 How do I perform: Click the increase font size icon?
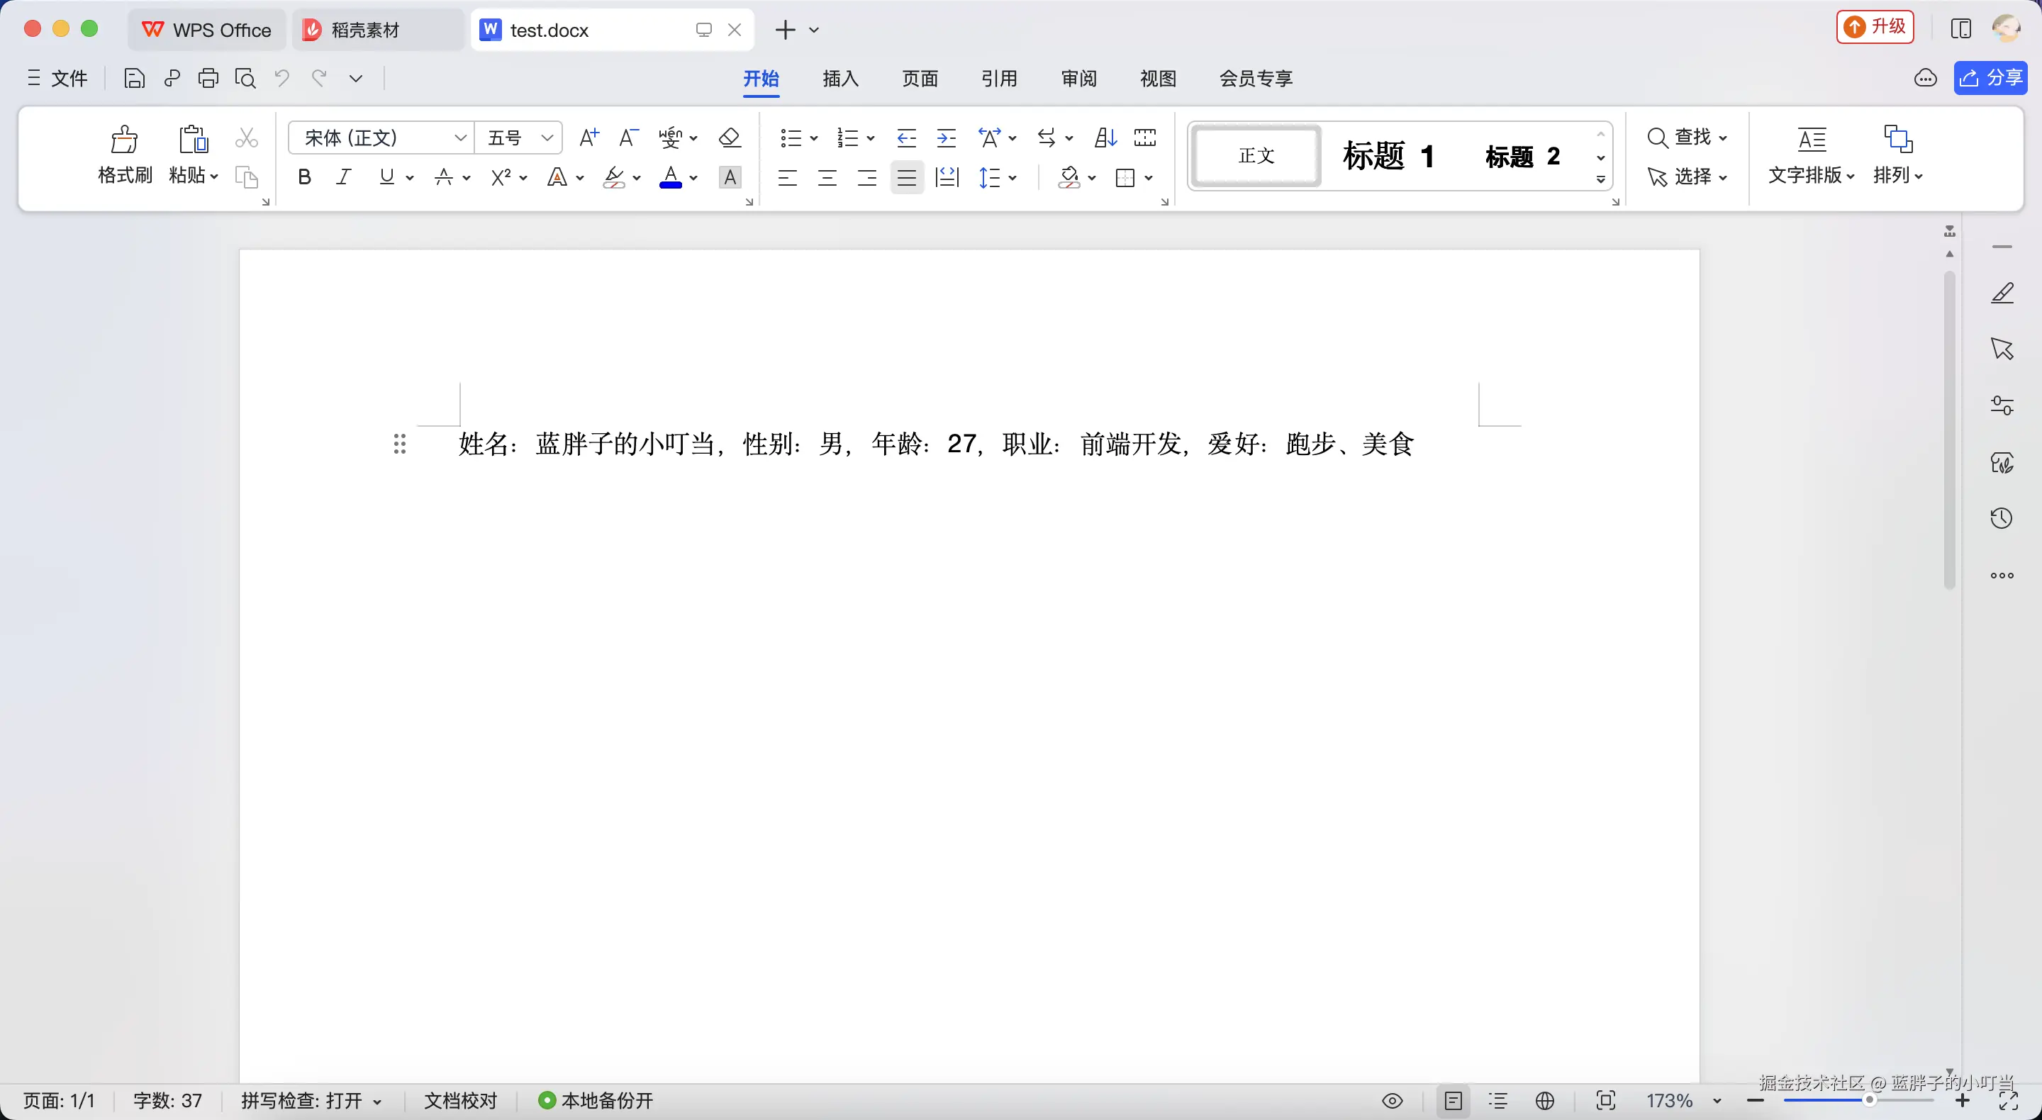(x=589, y=138)
